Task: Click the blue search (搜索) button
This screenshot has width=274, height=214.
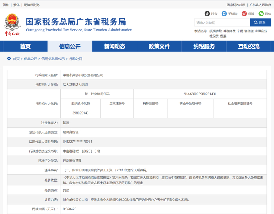Action: tap(260, 23)
